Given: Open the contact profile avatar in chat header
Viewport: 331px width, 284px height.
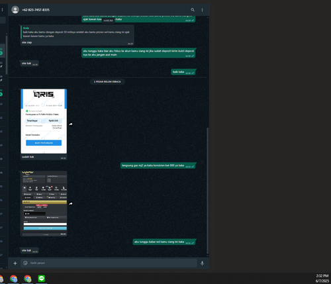Looking at the screenshot, I should coord(15,10).
